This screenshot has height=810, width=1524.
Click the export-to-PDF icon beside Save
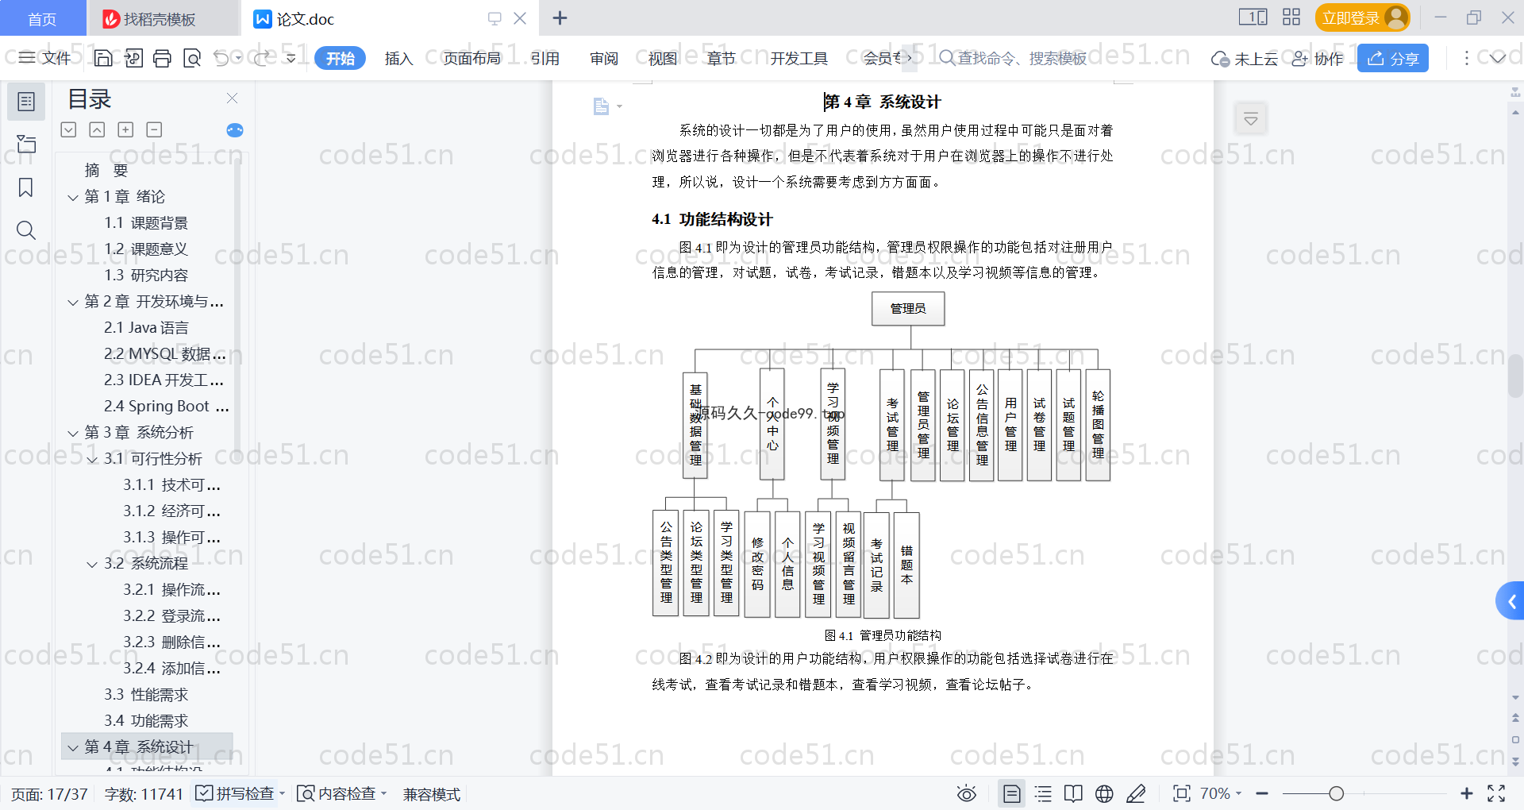click(x=133, y=58)
